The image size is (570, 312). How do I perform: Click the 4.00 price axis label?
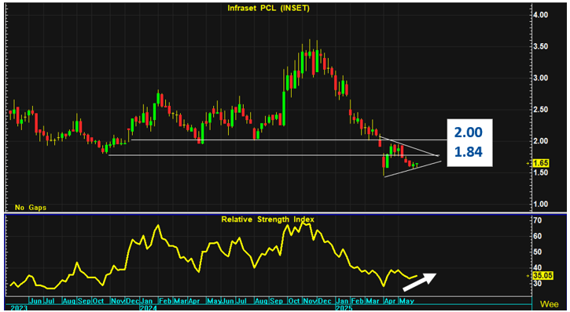(541, 15)
